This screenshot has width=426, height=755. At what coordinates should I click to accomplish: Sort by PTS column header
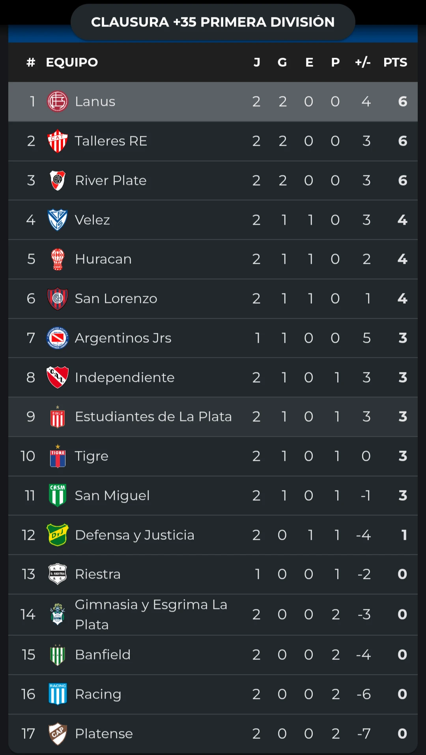click(x=395, y=62)
